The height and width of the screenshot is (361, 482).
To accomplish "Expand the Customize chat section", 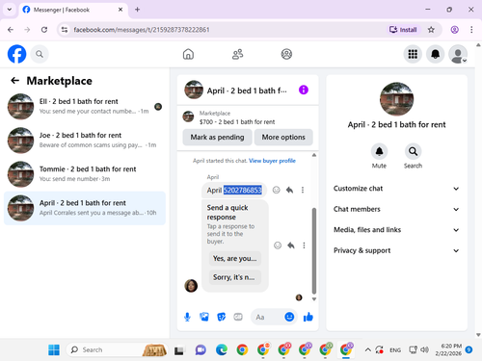I will [x=396, y=189].
